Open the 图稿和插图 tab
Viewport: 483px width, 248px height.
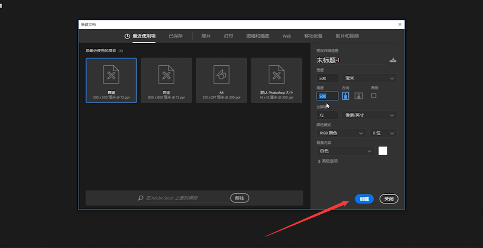coord(258,36)
